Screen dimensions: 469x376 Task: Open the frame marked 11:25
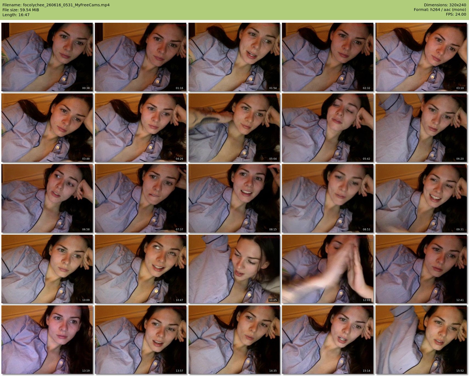tap(234, 269)
